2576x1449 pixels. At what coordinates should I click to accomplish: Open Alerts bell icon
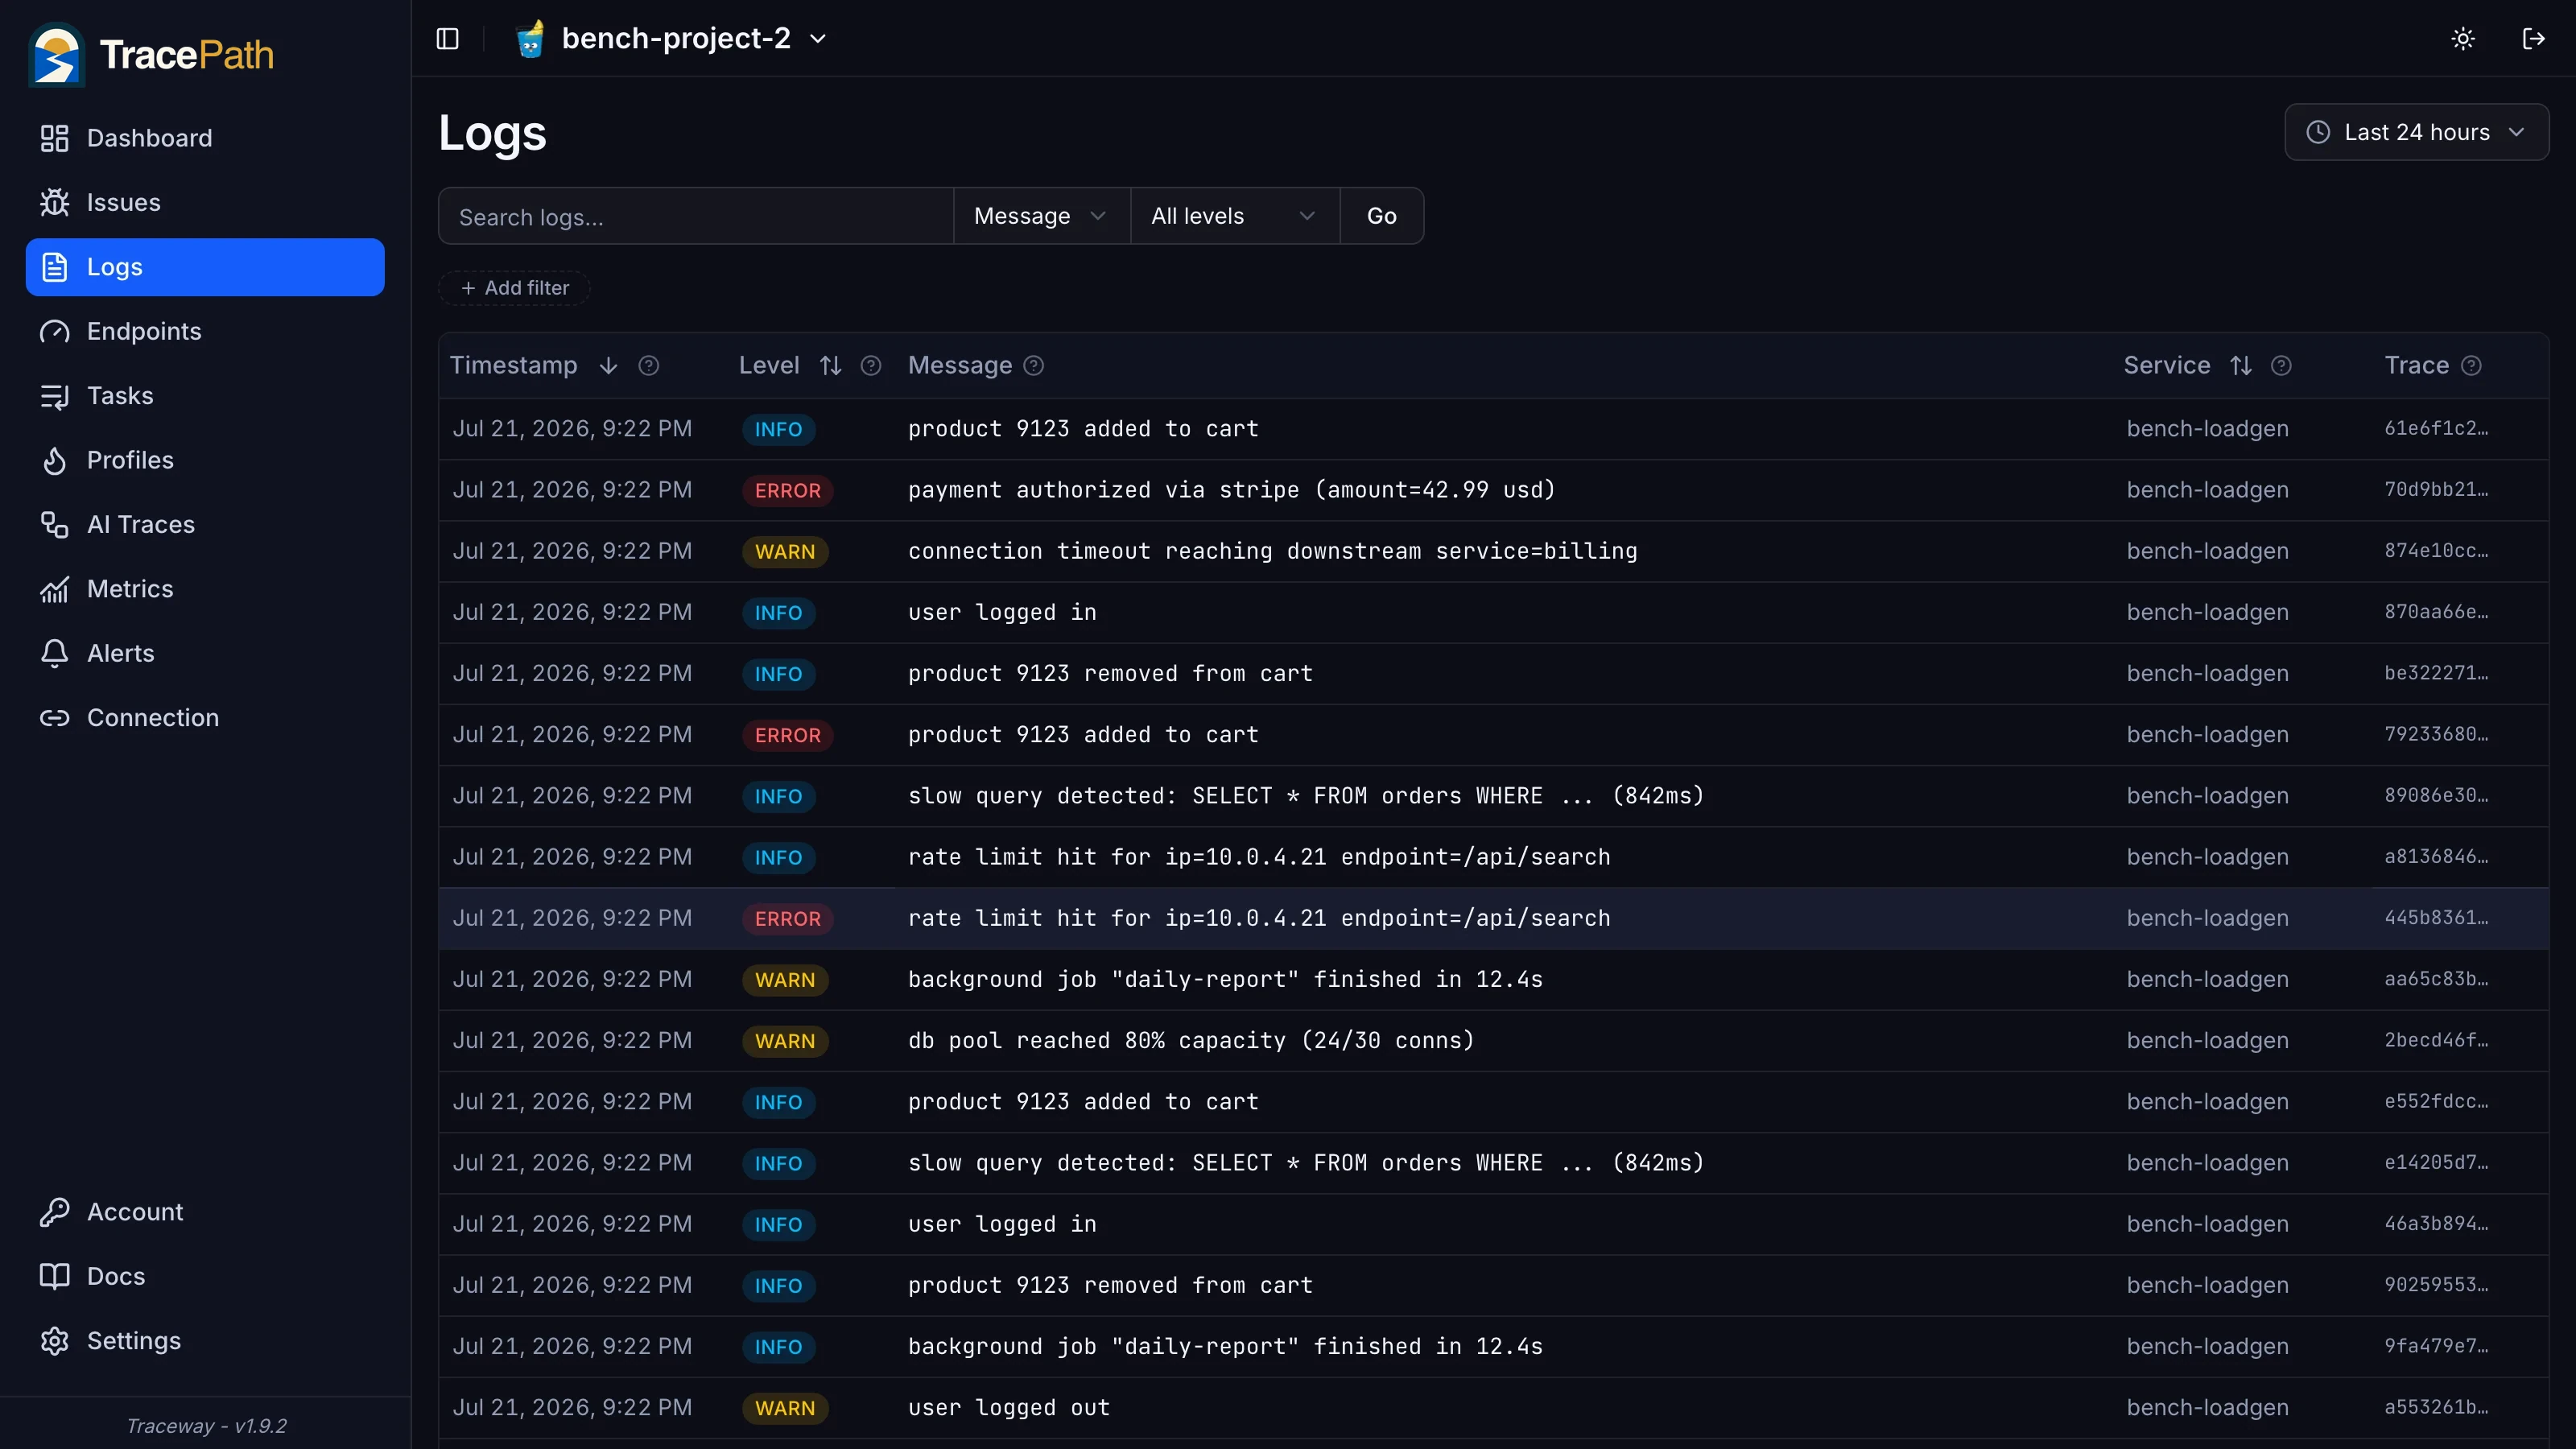click(x=54, y=653)
